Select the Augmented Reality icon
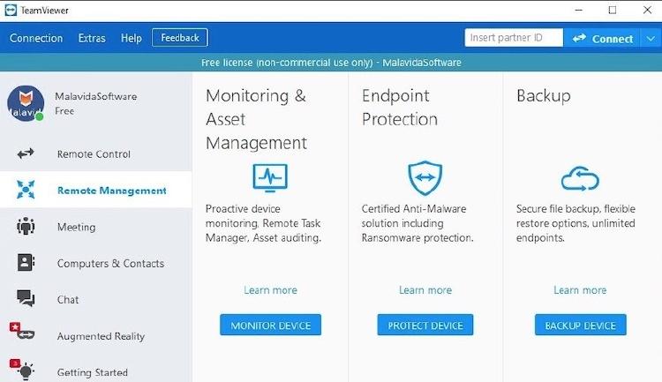The height and width of the screenshot is (382, 662). tap(23, 335)
